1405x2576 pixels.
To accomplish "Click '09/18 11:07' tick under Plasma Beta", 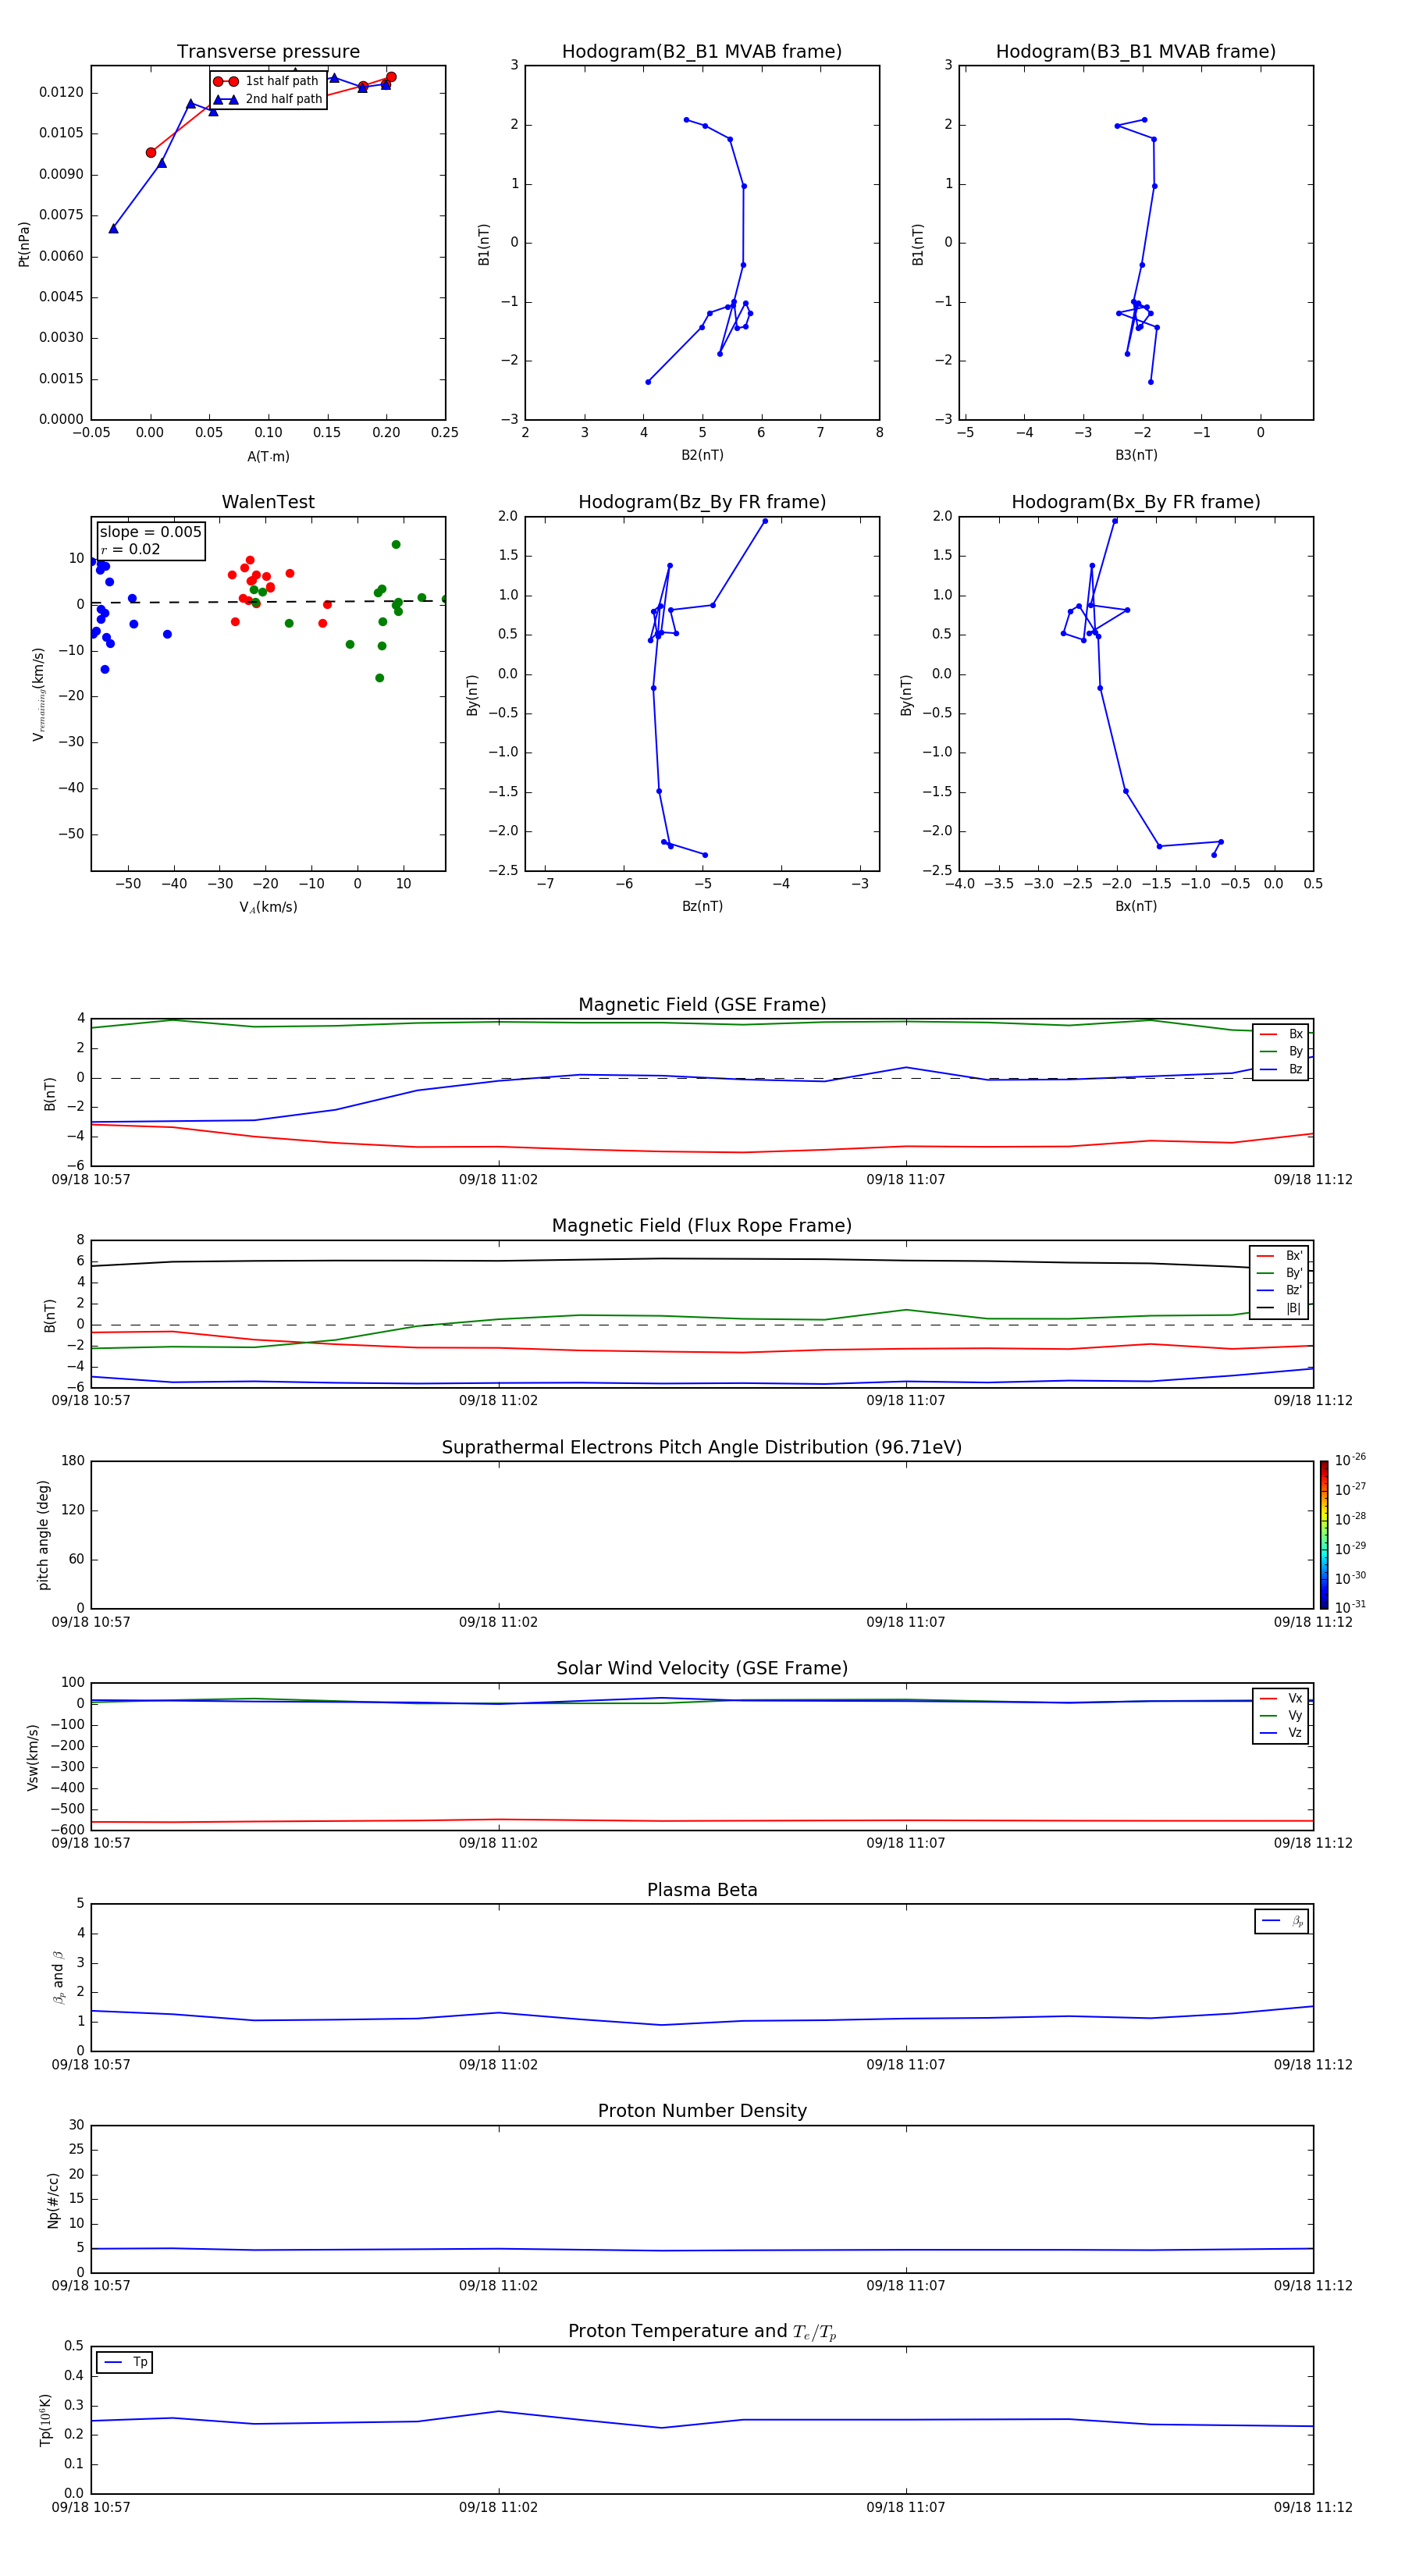I will point(906,2065).
